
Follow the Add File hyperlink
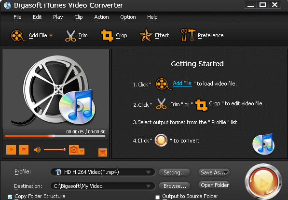[x=182, y=83]
